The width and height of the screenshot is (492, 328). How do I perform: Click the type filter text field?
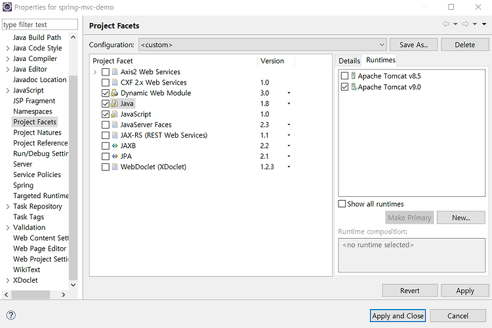(40, 24)
